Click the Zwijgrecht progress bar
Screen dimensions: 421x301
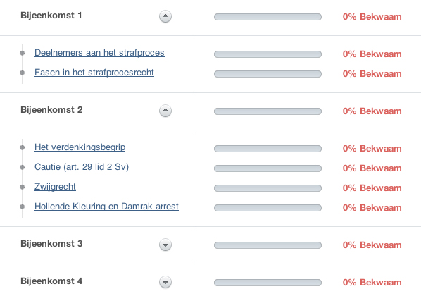(x=268, y=188)
